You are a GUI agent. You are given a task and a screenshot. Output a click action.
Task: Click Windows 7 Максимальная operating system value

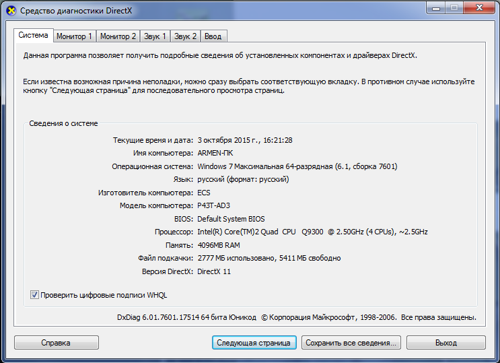(297, 166)
